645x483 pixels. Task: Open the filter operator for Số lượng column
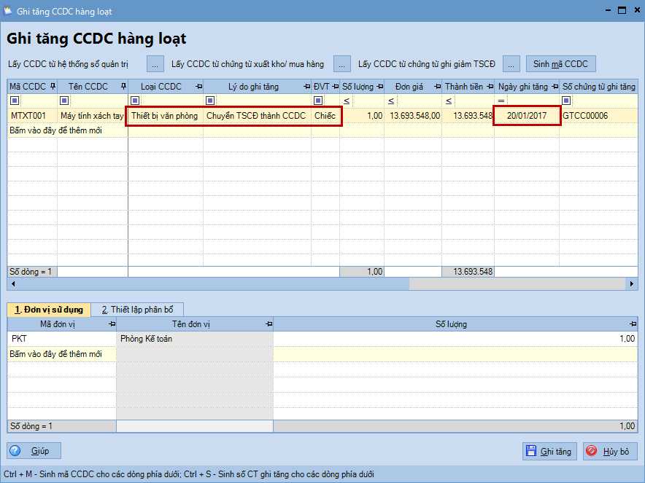(x=346, y=101)
